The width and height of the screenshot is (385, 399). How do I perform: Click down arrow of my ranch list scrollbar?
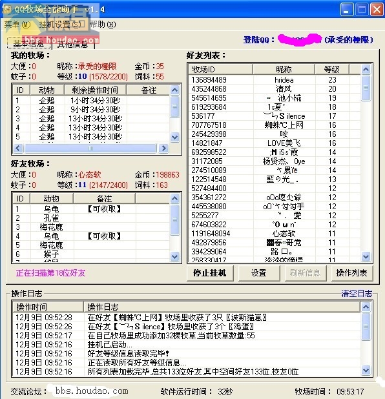point(174,138)
